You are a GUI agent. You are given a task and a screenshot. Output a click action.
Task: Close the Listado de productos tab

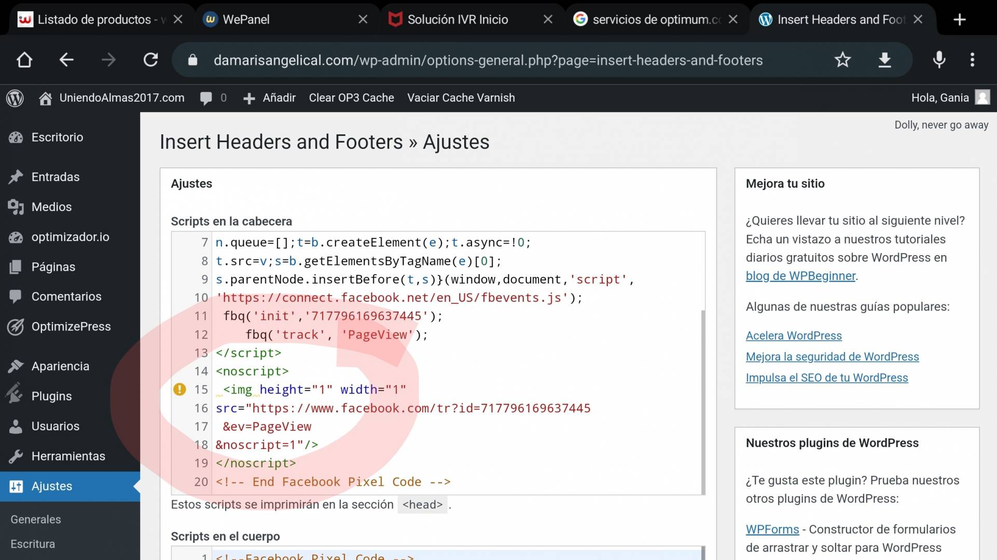click(178, 20)
